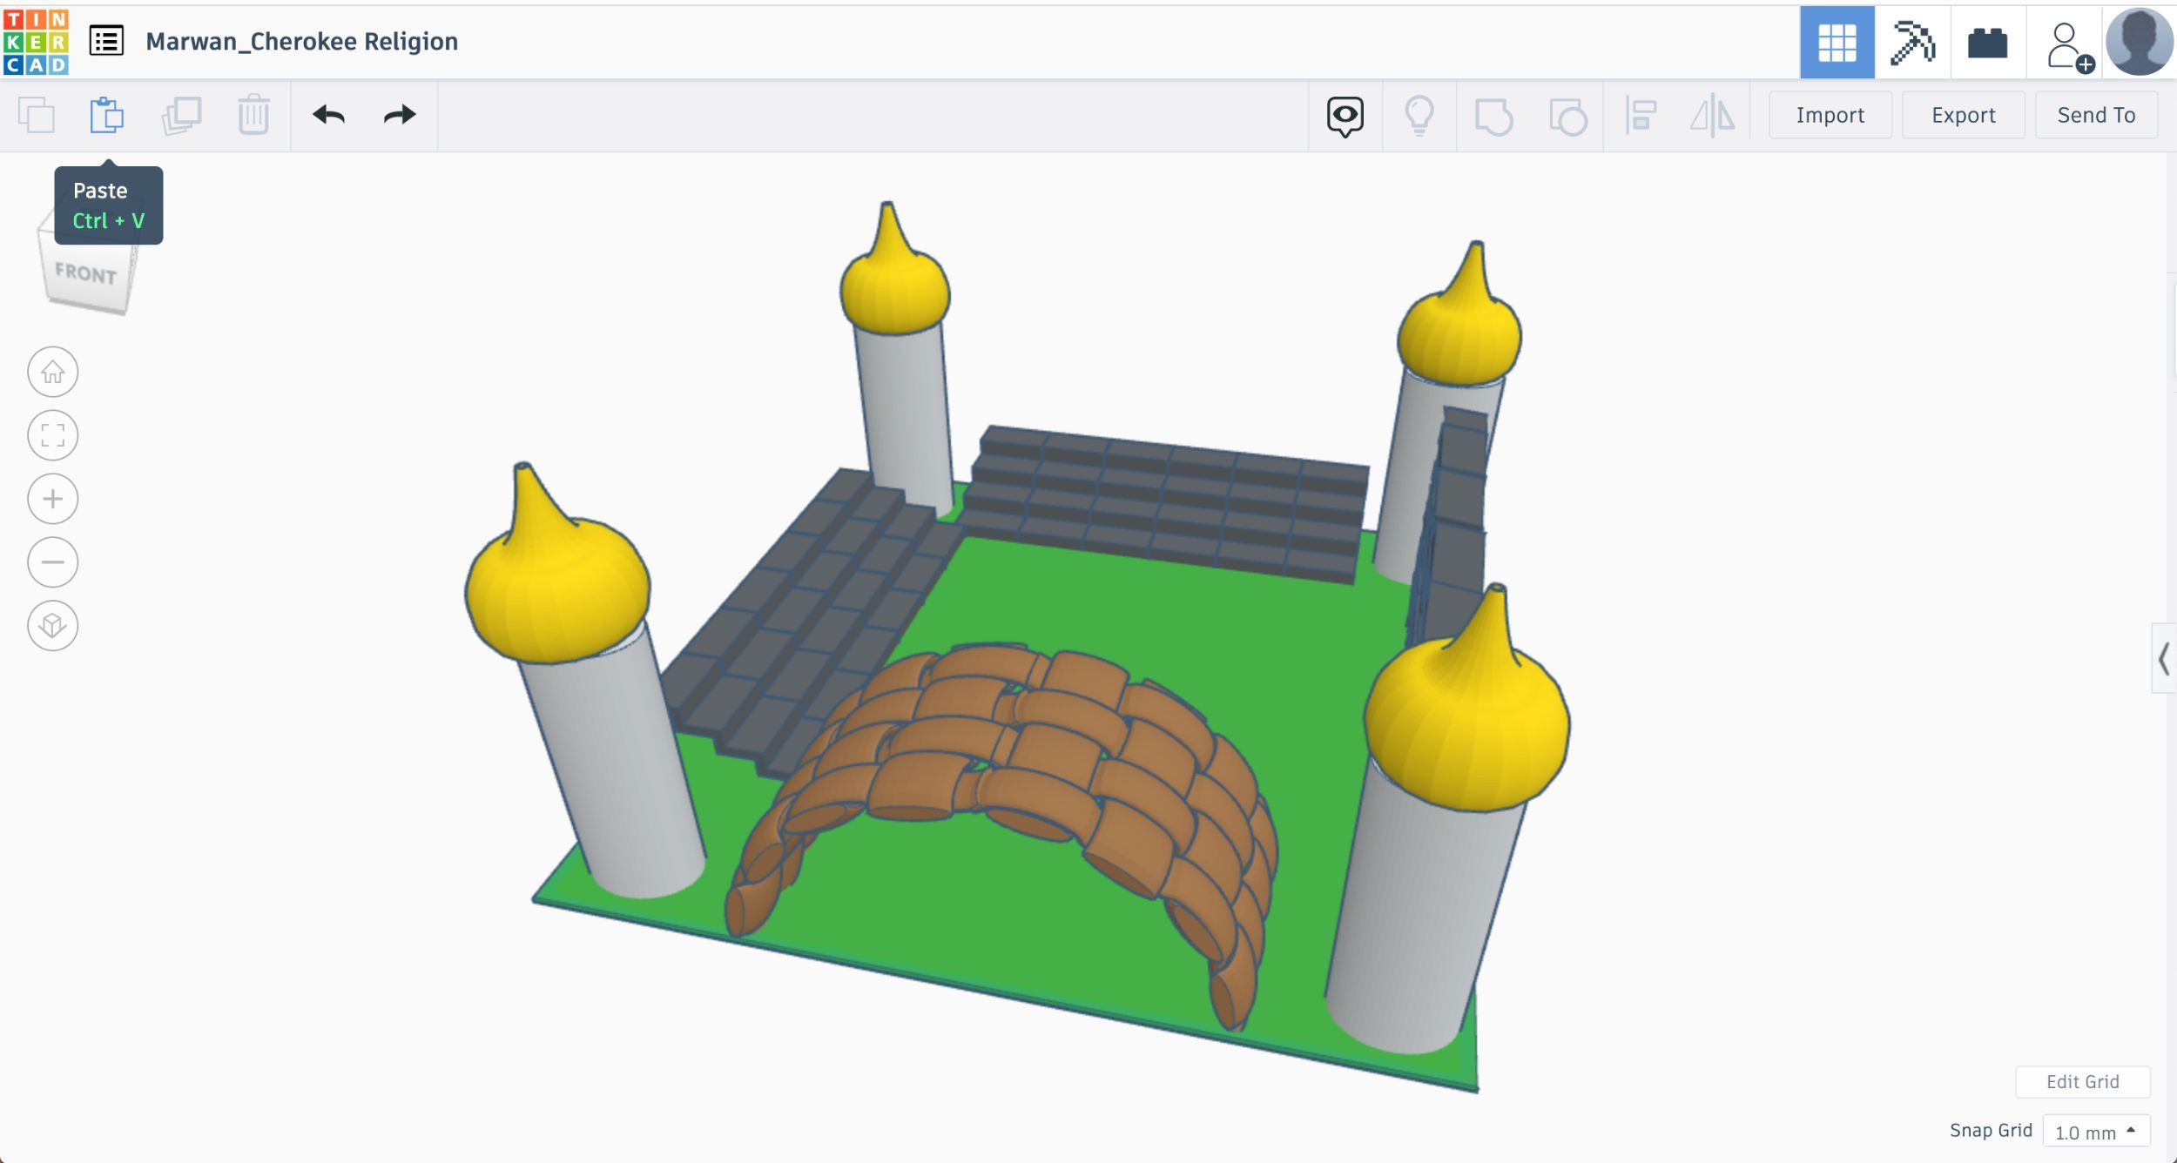Screen dimensions: 2177x1163
Task: Open the Send To options
Action: point(2095,115)
